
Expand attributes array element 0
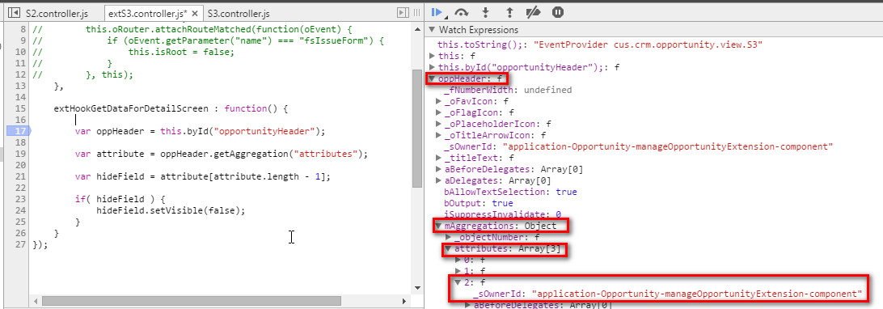[458, 260]
